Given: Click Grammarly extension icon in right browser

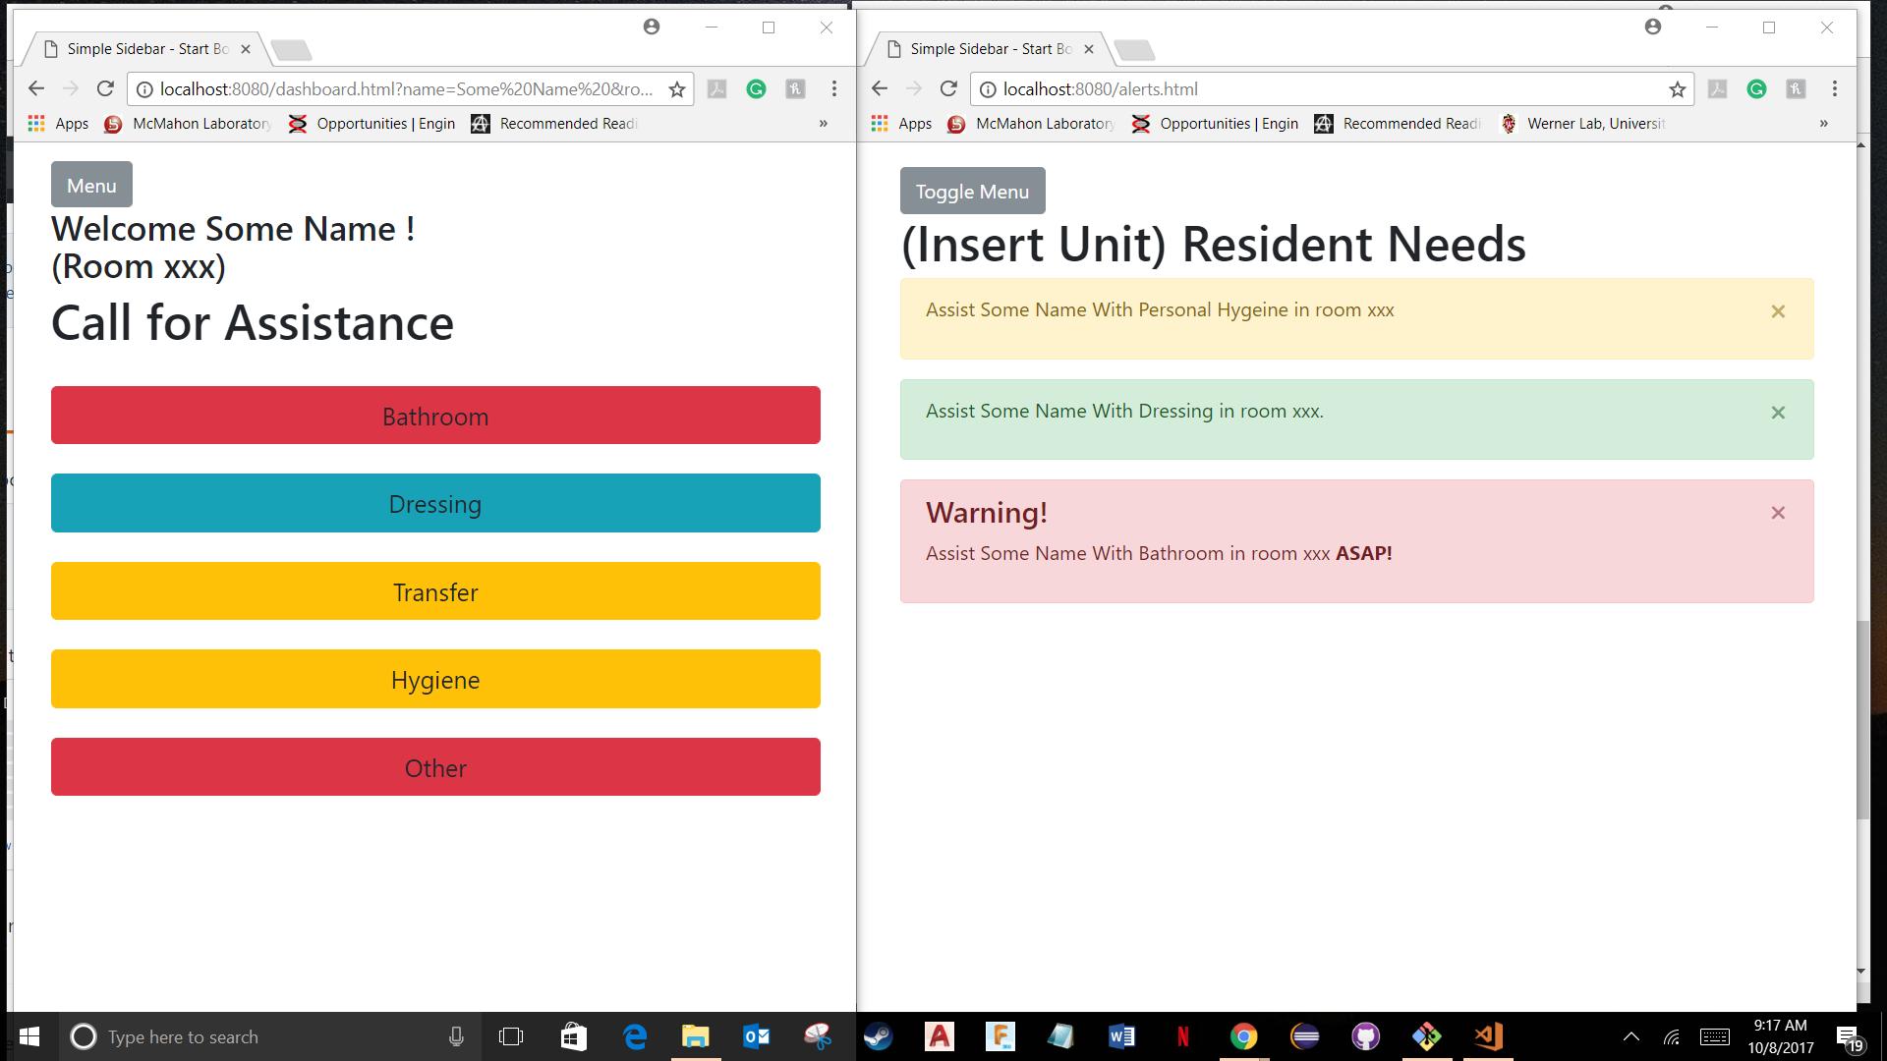Looking at the screenshot, I should [1756, 89].
